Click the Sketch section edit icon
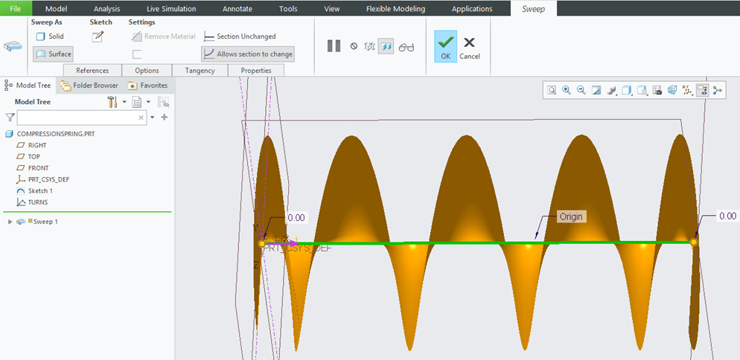740x360 pixels. [98, 37]
